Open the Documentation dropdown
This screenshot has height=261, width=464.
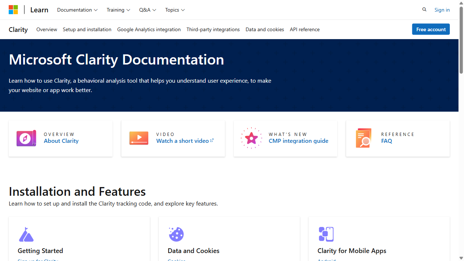coord(77,10)
